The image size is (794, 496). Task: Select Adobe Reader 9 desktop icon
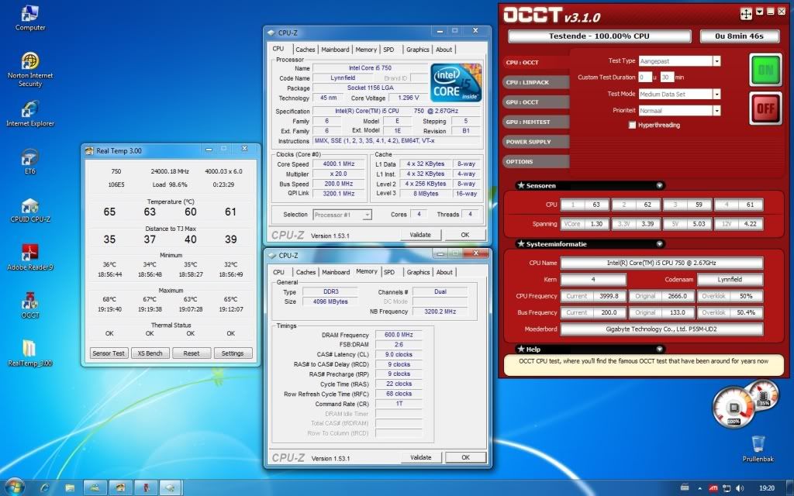pos(30,257)
